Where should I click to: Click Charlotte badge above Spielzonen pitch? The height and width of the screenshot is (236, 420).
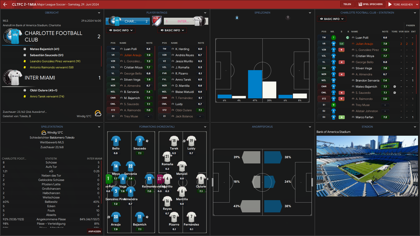tap(237, 18)
